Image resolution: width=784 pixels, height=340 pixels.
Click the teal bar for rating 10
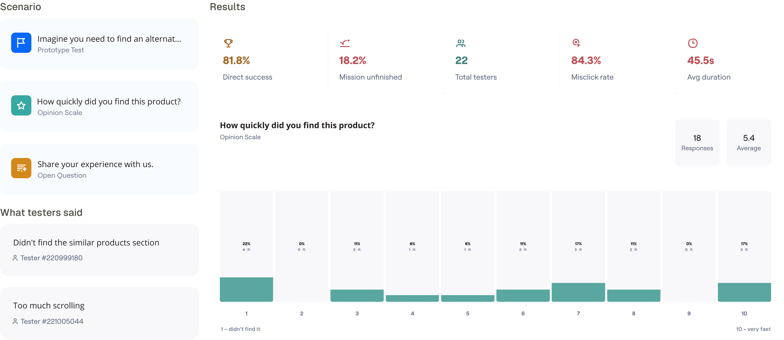point(744,292)
